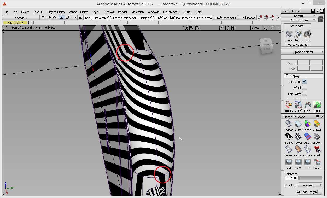Screen dimensions: 327x198
Task: Activate the curevl curvature evaluation shade
Action: (x=317, y=124)
